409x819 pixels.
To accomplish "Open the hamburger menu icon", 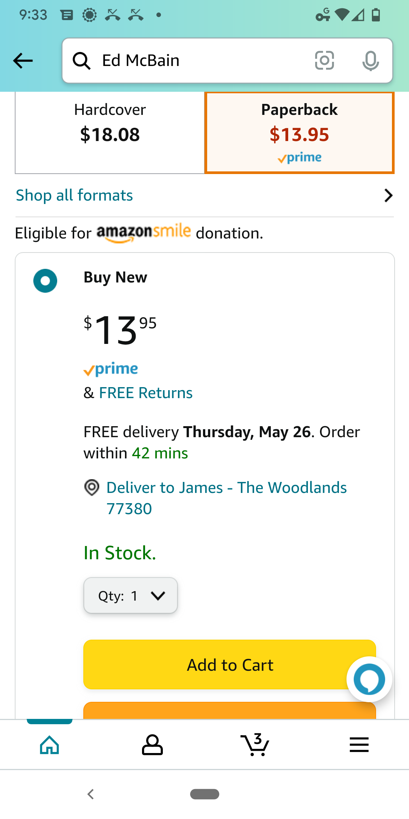I will (359, 745).
